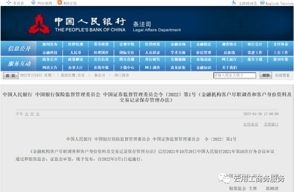294x192 pixels.
Task: Open 报刊年鉴 menu entry
Action: pos(281,60)
